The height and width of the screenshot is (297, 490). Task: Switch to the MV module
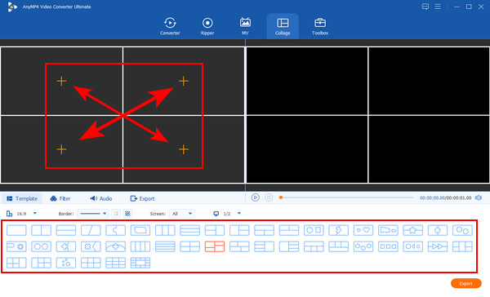coord(245,26)
